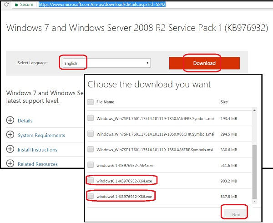Click the 511.6 MB size value
This screenshot has height=223, width=273.
pos(228,165)
